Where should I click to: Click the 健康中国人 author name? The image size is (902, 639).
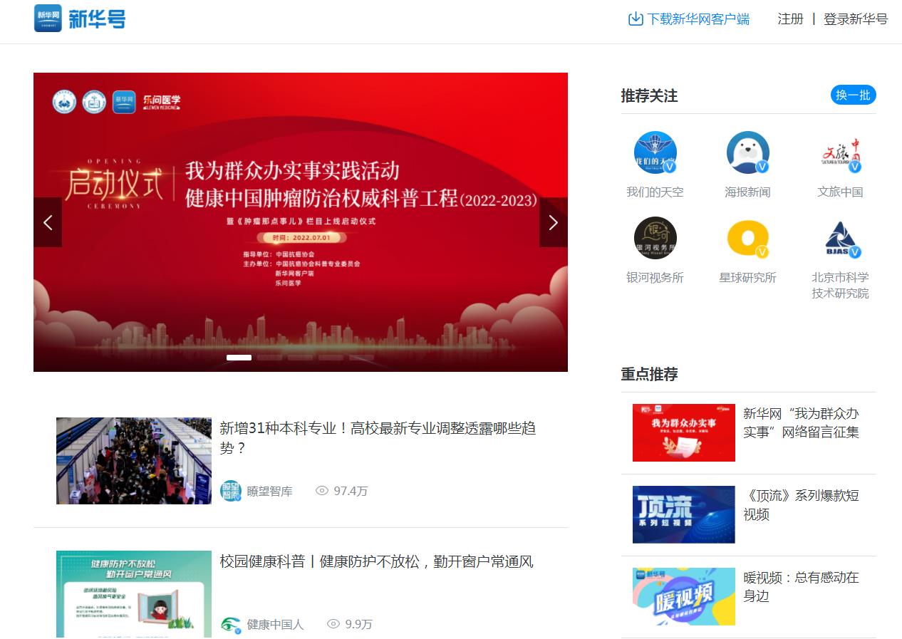click(x=276, y=625)
